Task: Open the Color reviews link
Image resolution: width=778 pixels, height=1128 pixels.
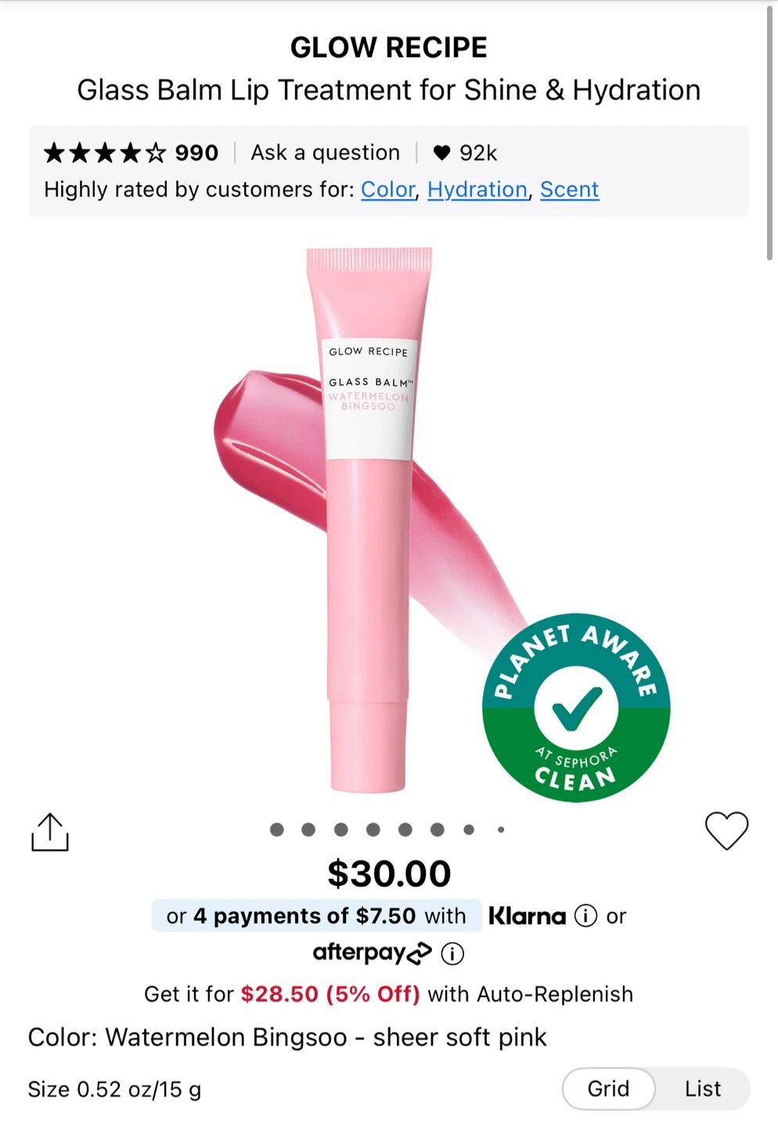Action: [388, 190]
